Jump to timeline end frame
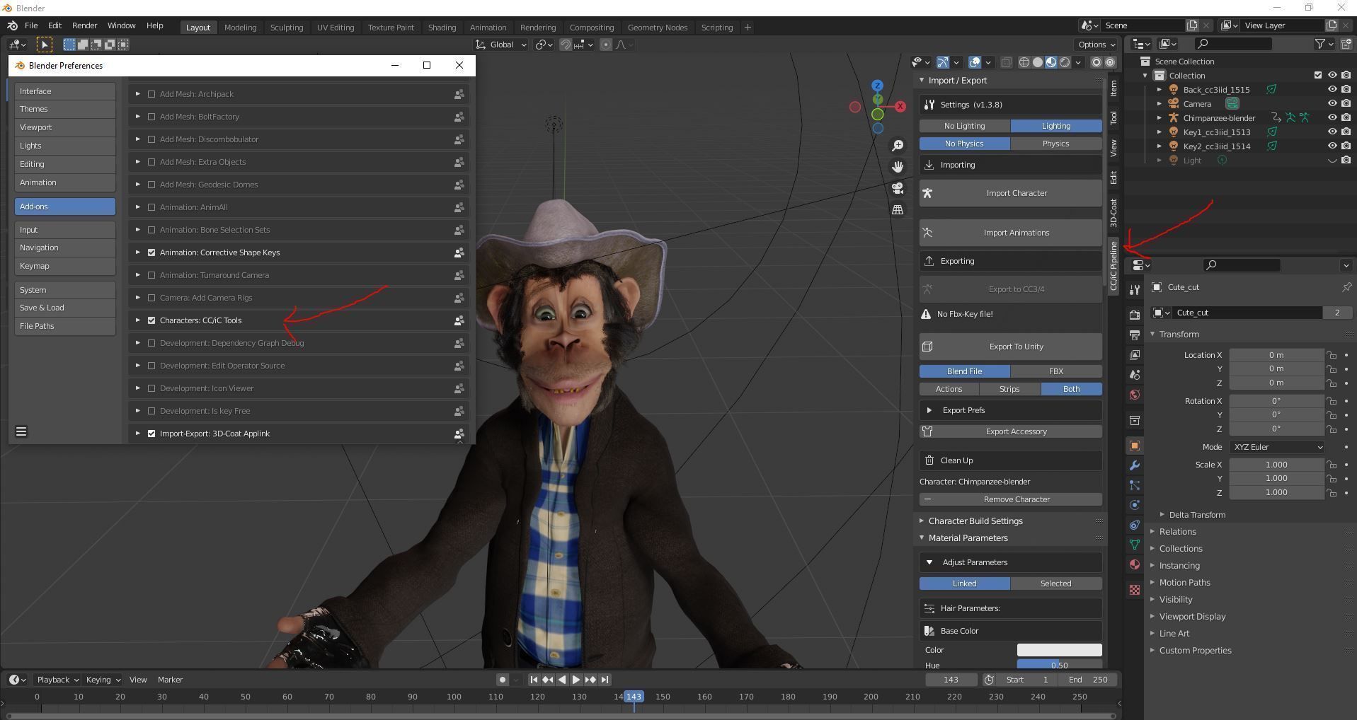This screenshot has width=1357, height=720. point(605,680)
